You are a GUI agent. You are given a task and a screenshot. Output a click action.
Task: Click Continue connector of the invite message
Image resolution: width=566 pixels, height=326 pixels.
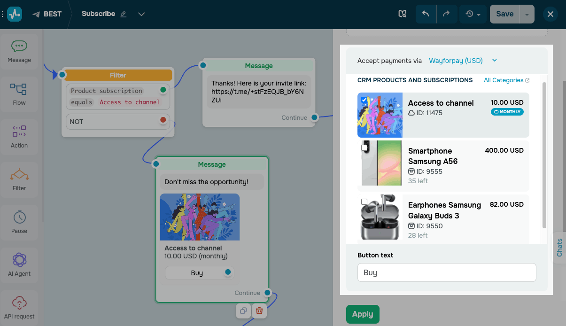pyautogui.click(x=314, y=117)
